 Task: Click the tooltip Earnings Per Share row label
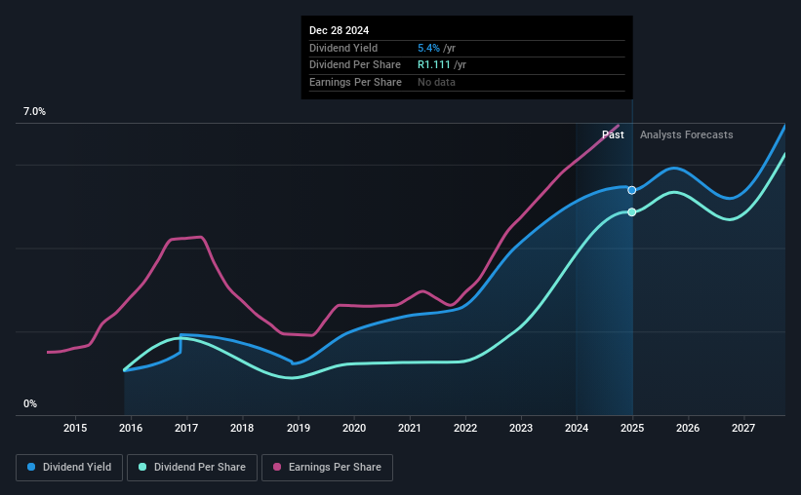tap(355, 82)
